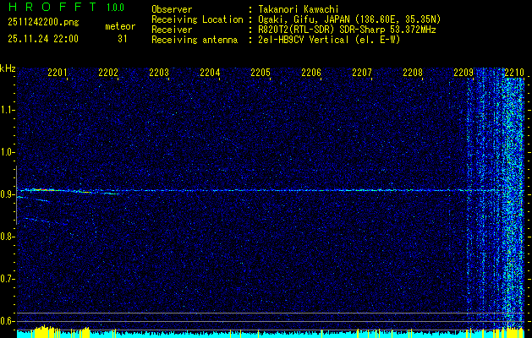Click time marker 2203
The width and height of the screenshot is (532, 338).
coord(159,72)
